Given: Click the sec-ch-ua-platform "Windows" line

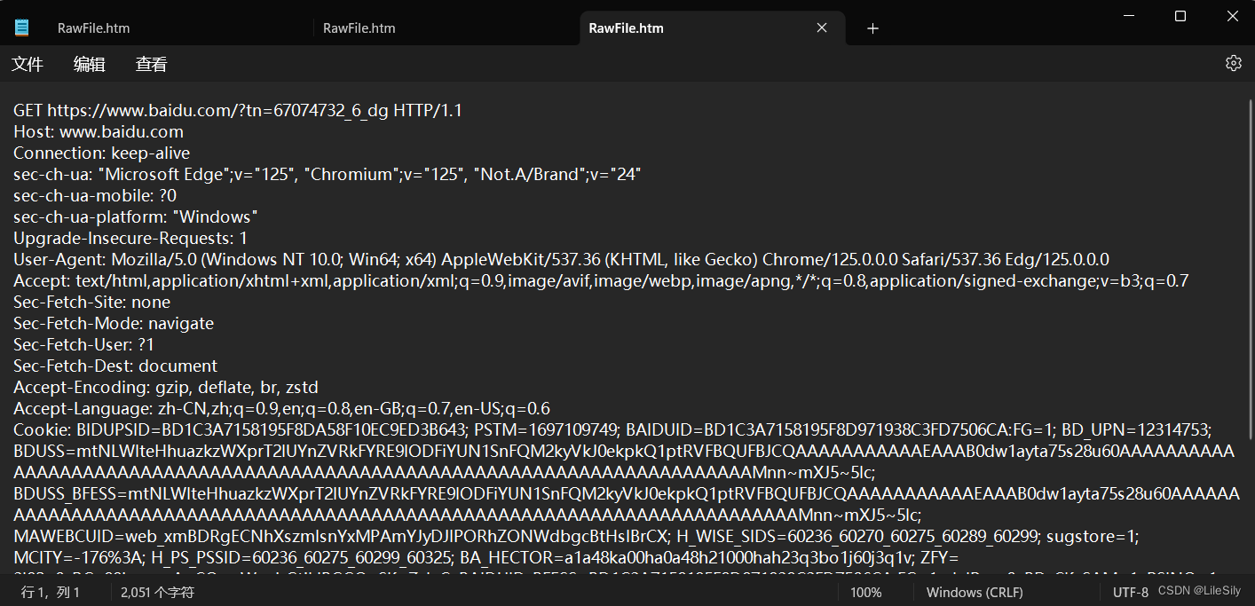Looking at the screenshot, I should [136, 217].
